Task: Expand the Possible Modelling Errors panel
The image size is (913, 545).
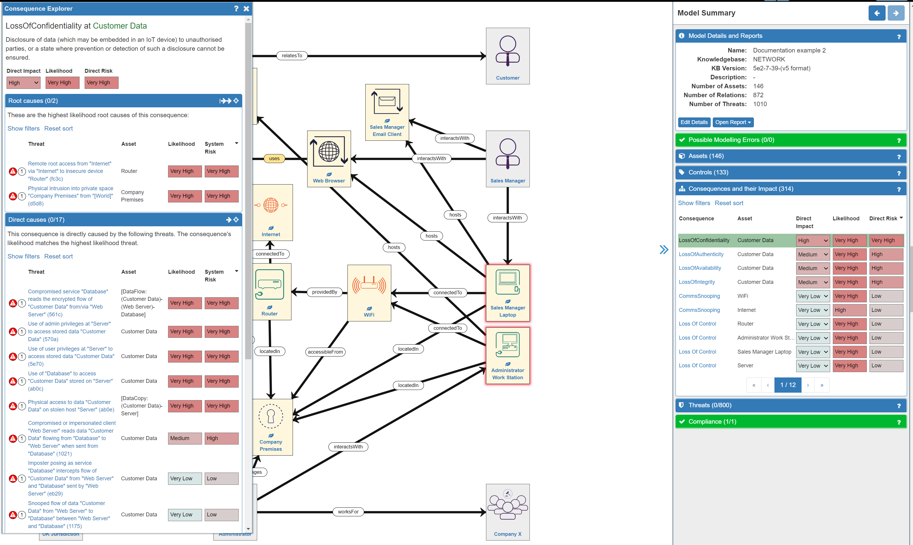Action: (x=791, y=140)
